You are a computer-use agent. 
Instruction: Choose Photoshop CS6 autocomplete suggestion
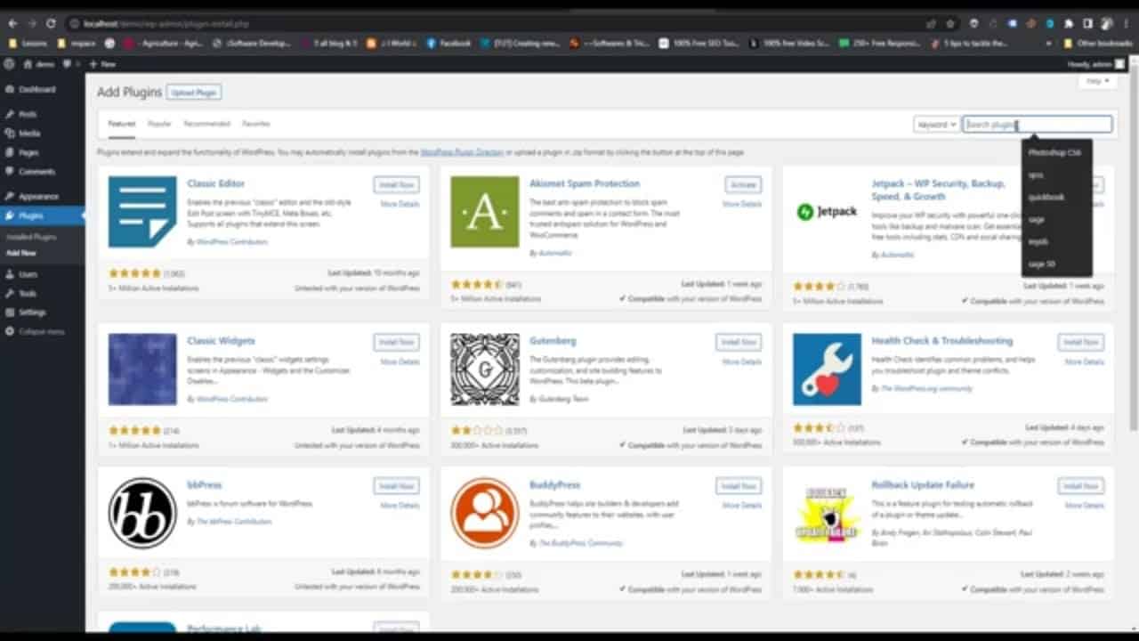click(1054, 153)
